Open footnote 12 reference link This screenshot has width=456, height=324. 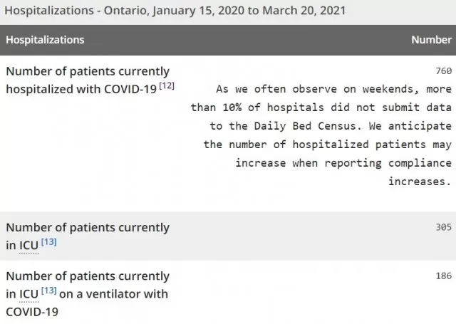coord(167,86)
